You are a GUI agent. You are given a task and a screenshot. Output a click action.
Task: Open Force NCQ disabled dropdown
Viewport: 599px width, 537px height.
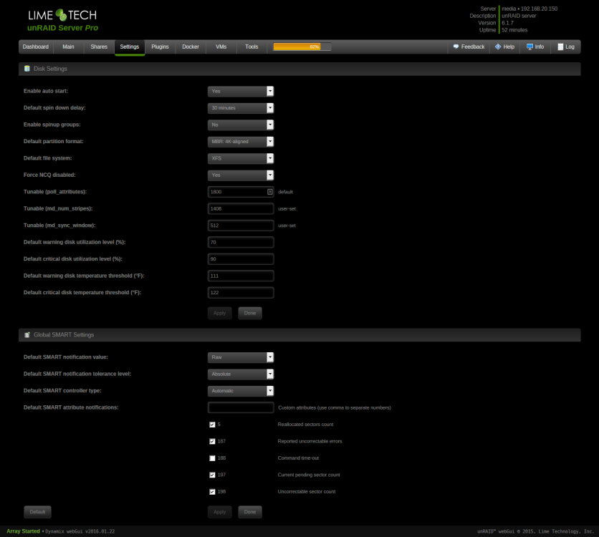241,175
